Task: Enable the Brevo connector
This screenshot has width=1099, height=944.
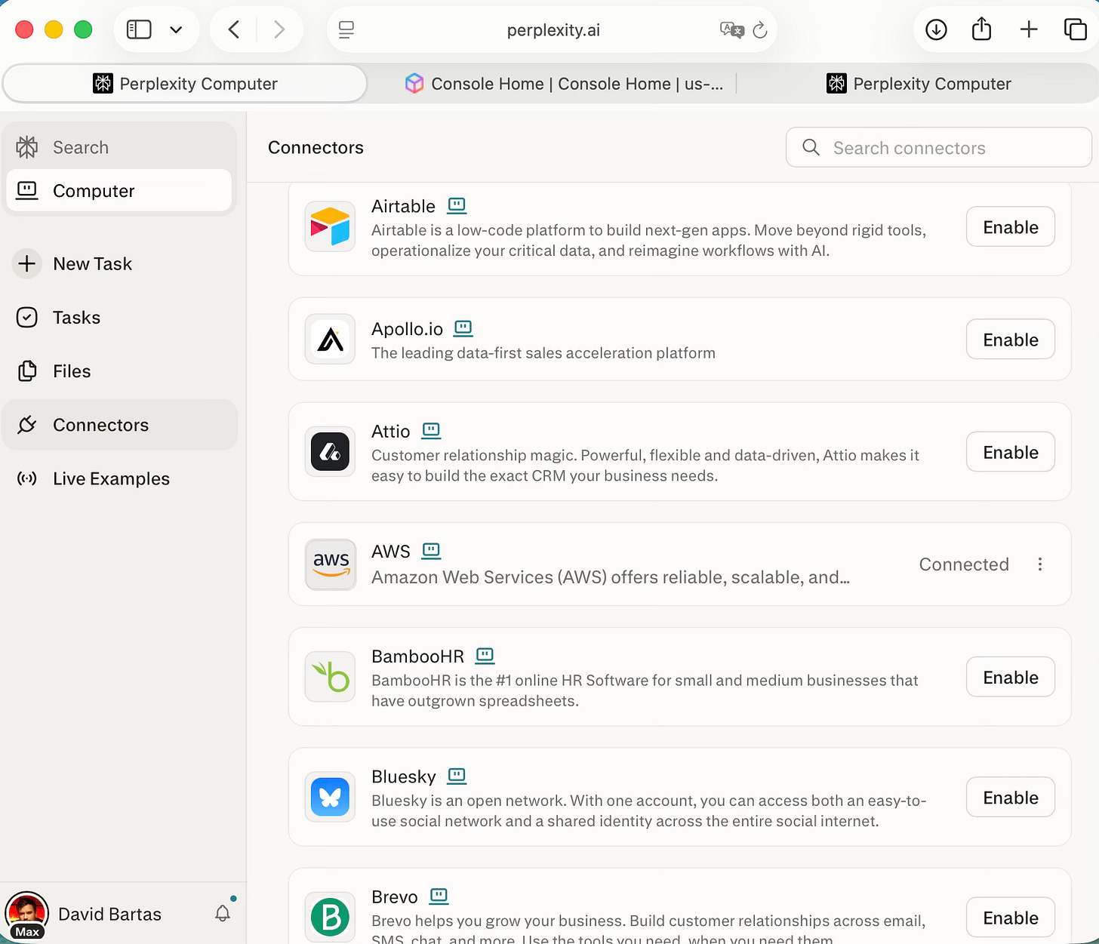Action: pos(1010,918)
